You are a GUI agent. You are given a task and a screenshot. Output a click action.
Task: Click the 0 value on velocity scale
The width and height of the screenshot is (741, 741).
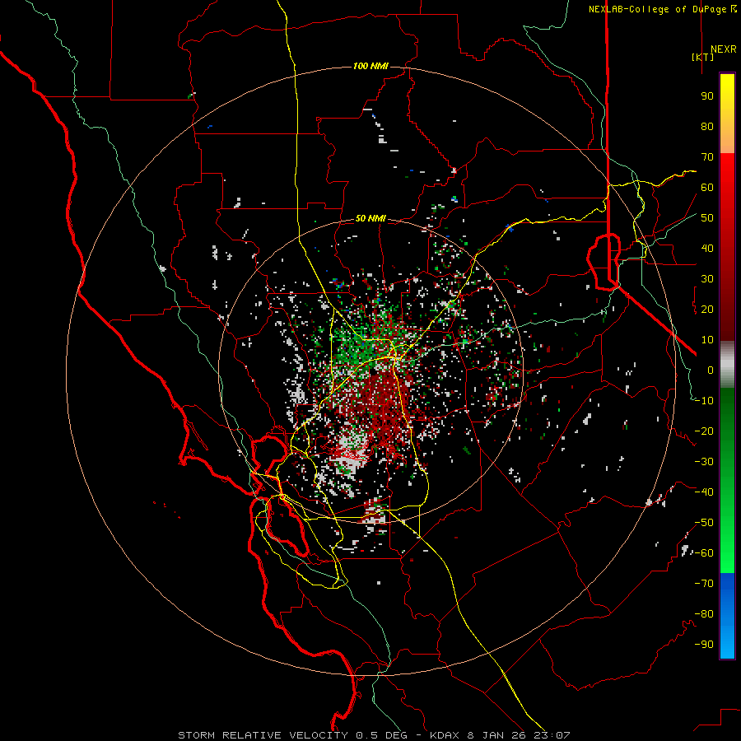711,370
